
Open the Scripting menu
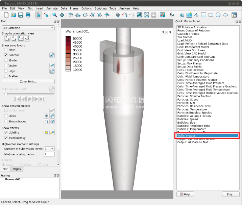[x=100, y=8]
